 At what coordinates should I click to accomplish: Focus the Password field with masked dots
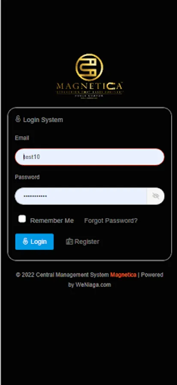81,196
